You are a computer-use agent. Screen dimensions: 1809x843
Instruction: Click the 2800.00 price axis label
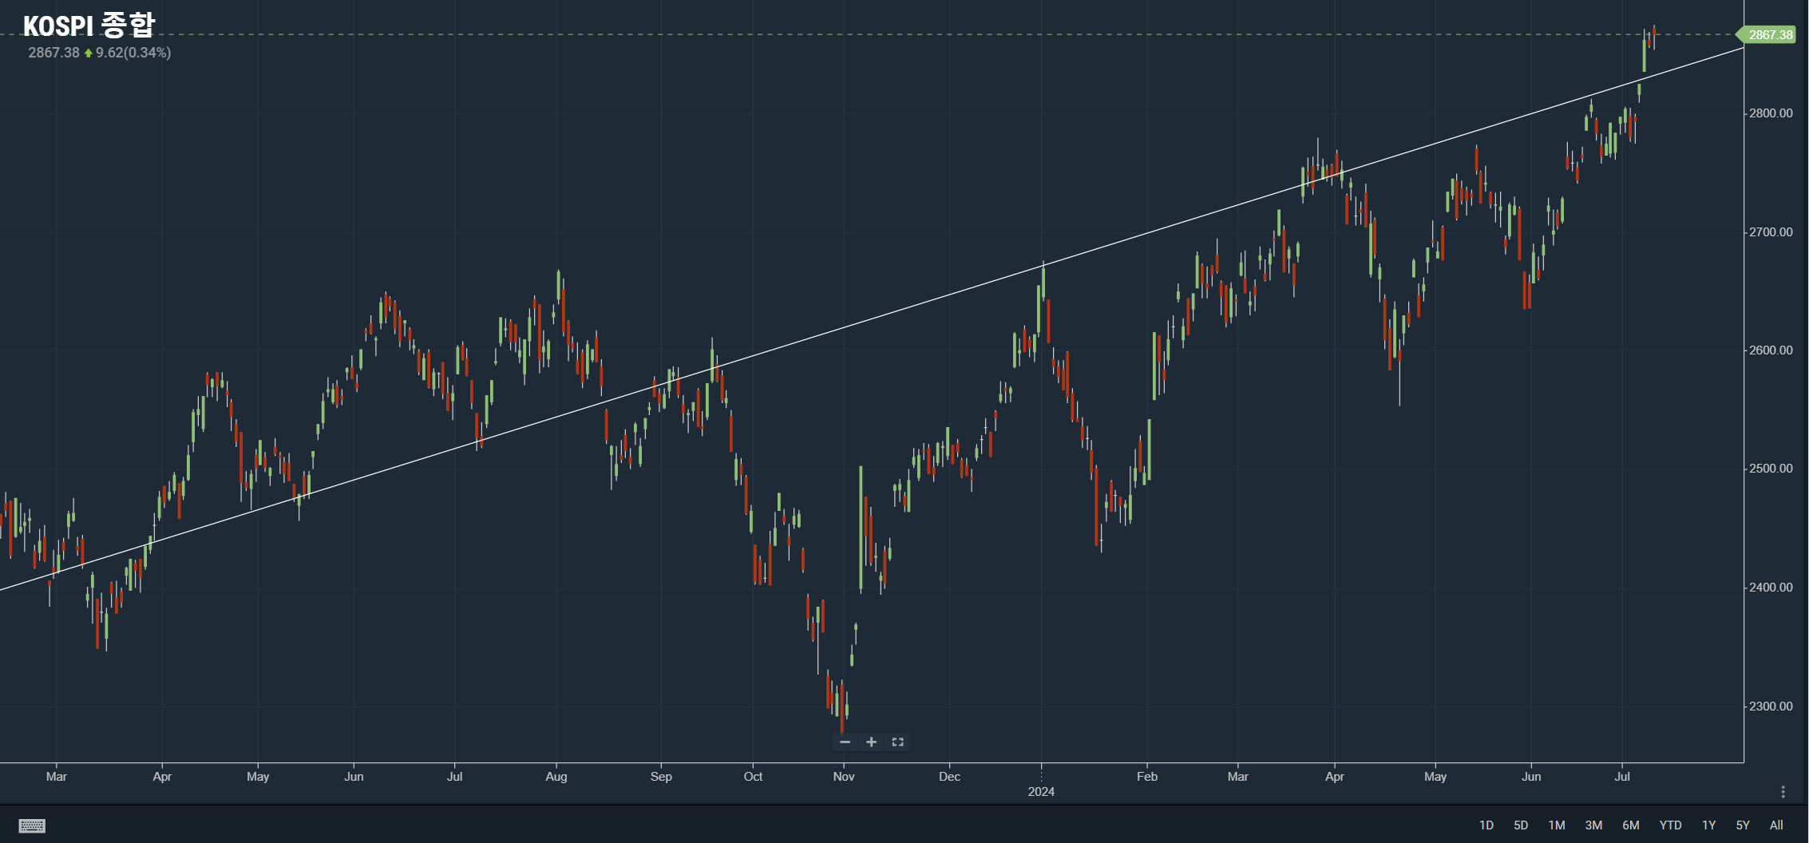[x=1771, y=113]
